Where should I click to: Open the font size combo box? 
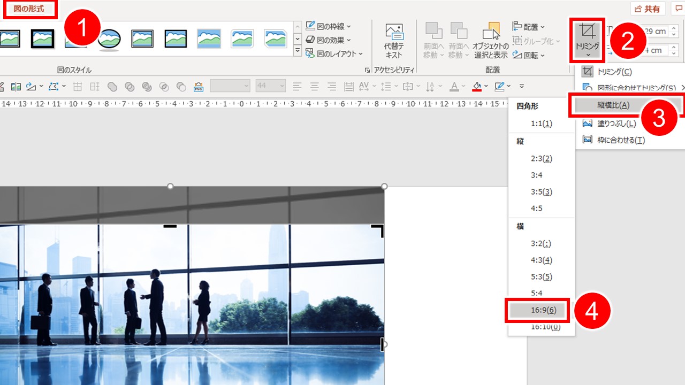coord(270,86)
